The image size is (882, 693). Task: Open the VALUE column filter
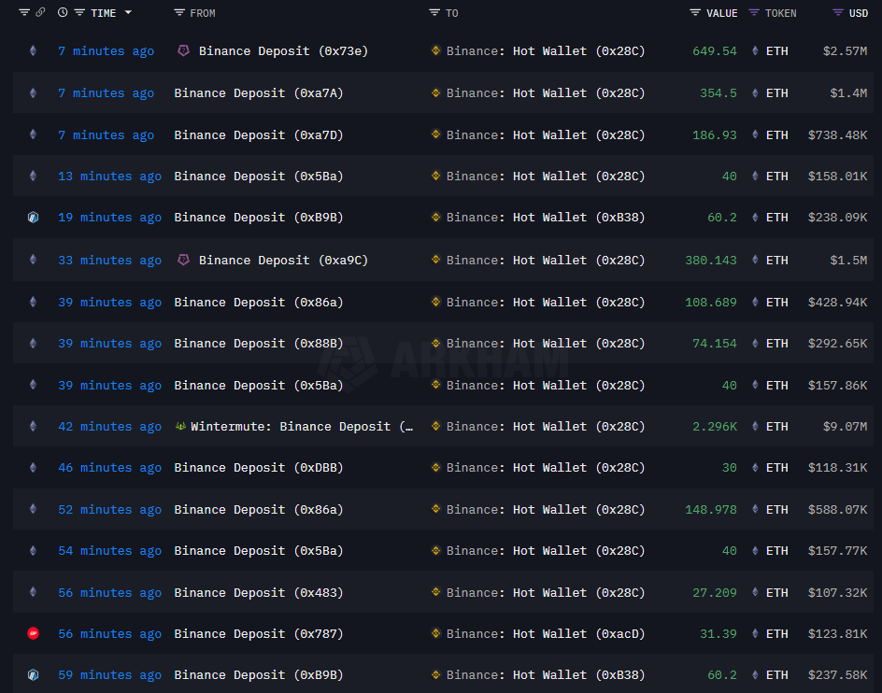(x=695, y=12)
